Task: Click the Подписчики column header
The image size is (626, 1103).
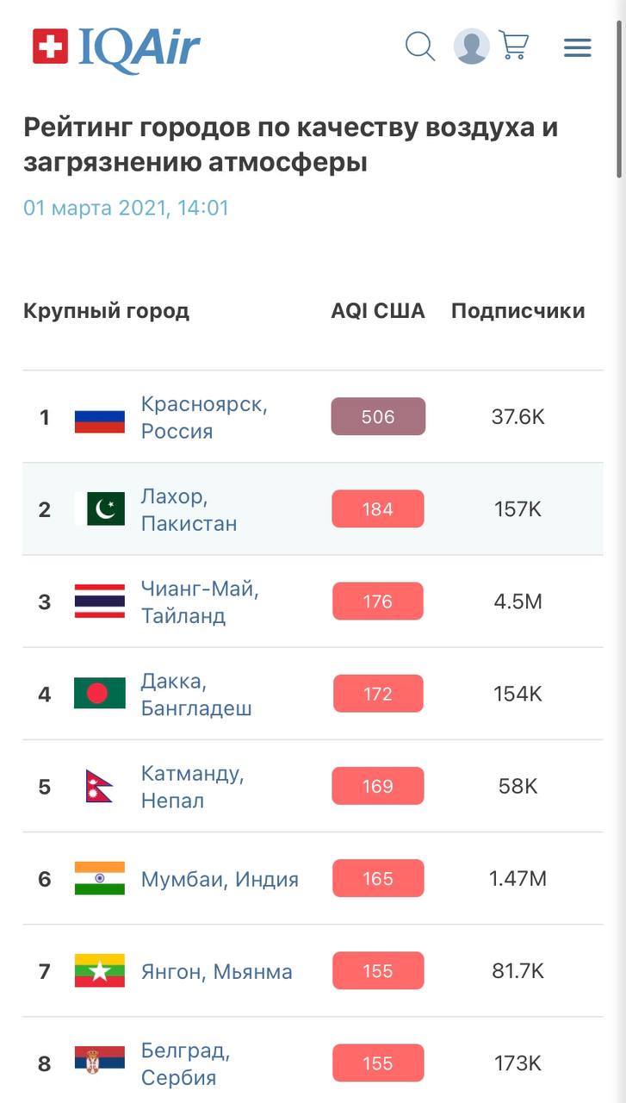Action: click(x=518, y=311)
